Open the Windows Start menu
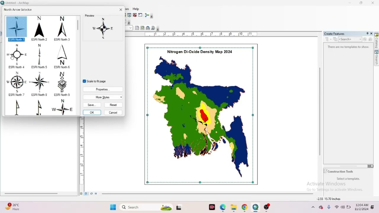The width and height of the screenshot is (379, 213). (x=113, y=207)
